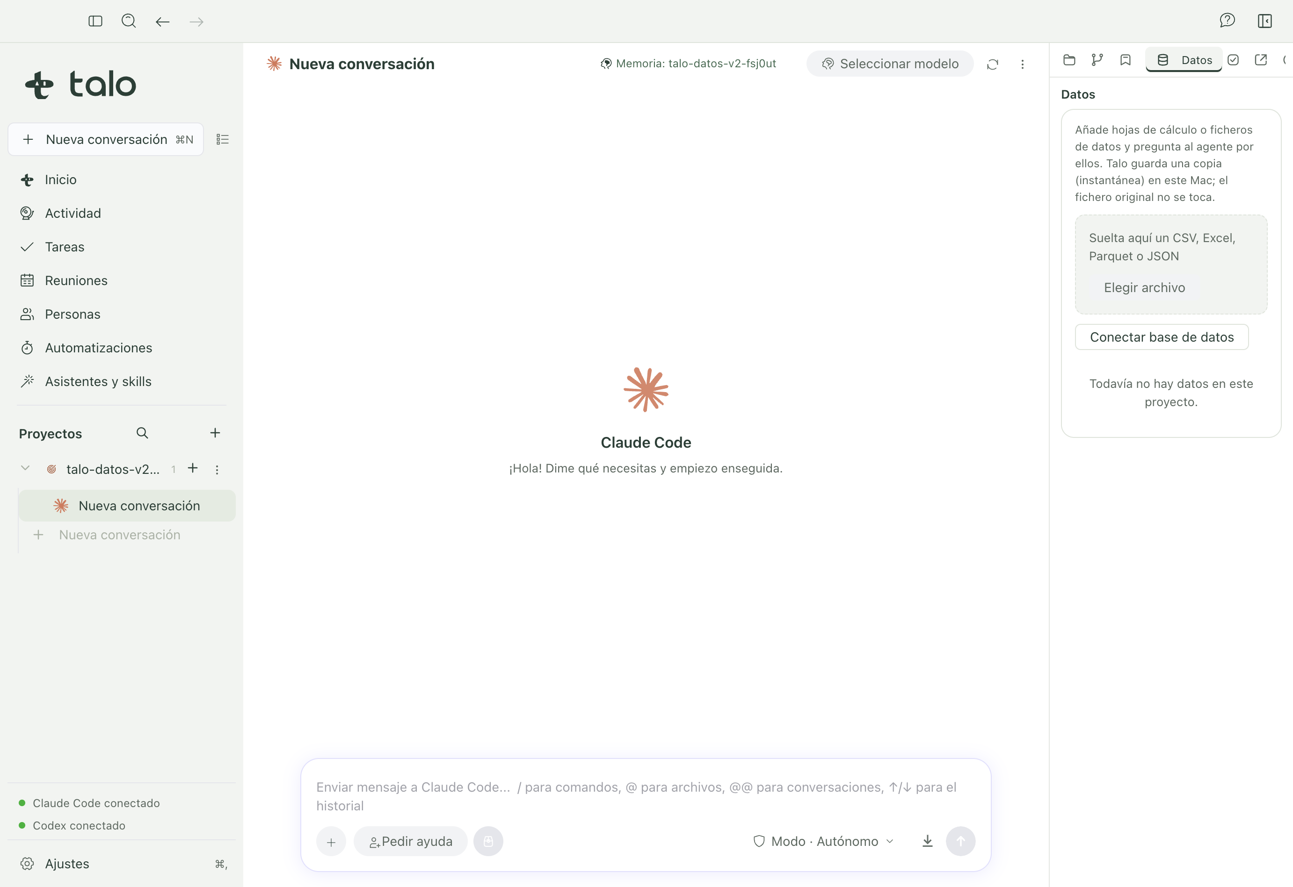Open the help chat bubble icon

[1227, 21]
